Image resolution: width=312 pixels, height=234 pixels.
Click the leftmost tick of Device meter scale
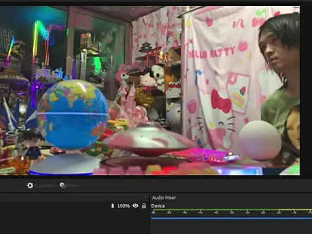pos(153,213)
